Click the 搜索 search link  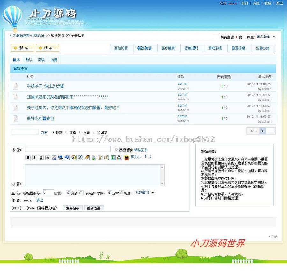coord(44,132)
